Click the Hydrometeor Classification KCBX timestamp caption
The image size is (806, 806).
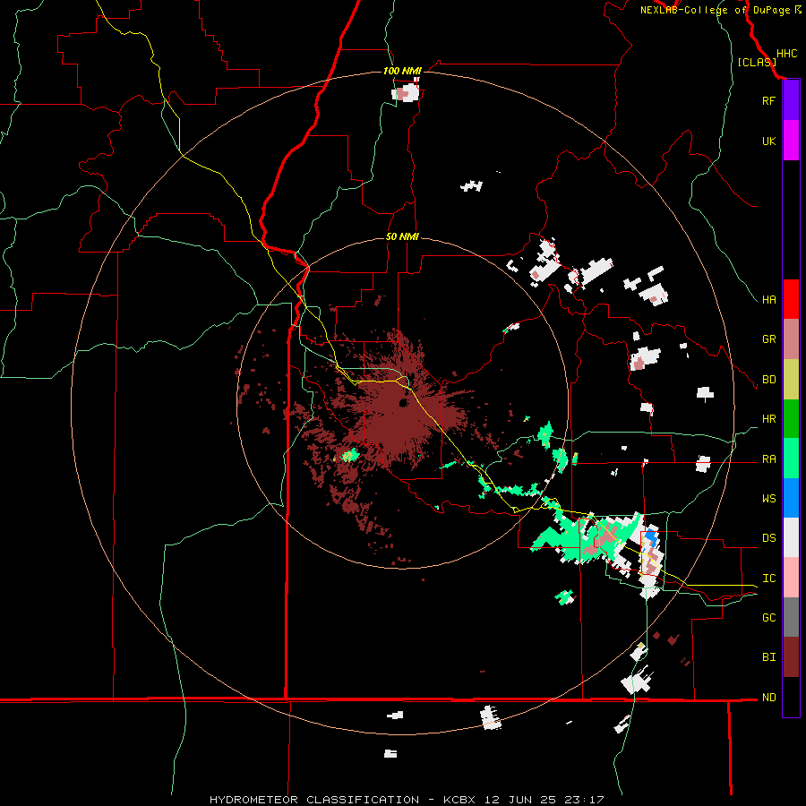click(407, 800)
